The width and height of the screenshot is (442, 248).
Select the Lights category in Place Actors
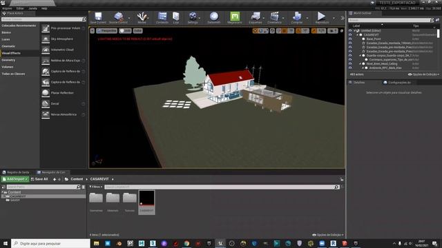pyautogui.click(x=6, y=39)
